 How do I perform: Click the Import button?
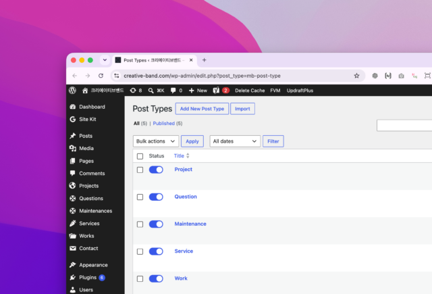[x=242, y=109]
